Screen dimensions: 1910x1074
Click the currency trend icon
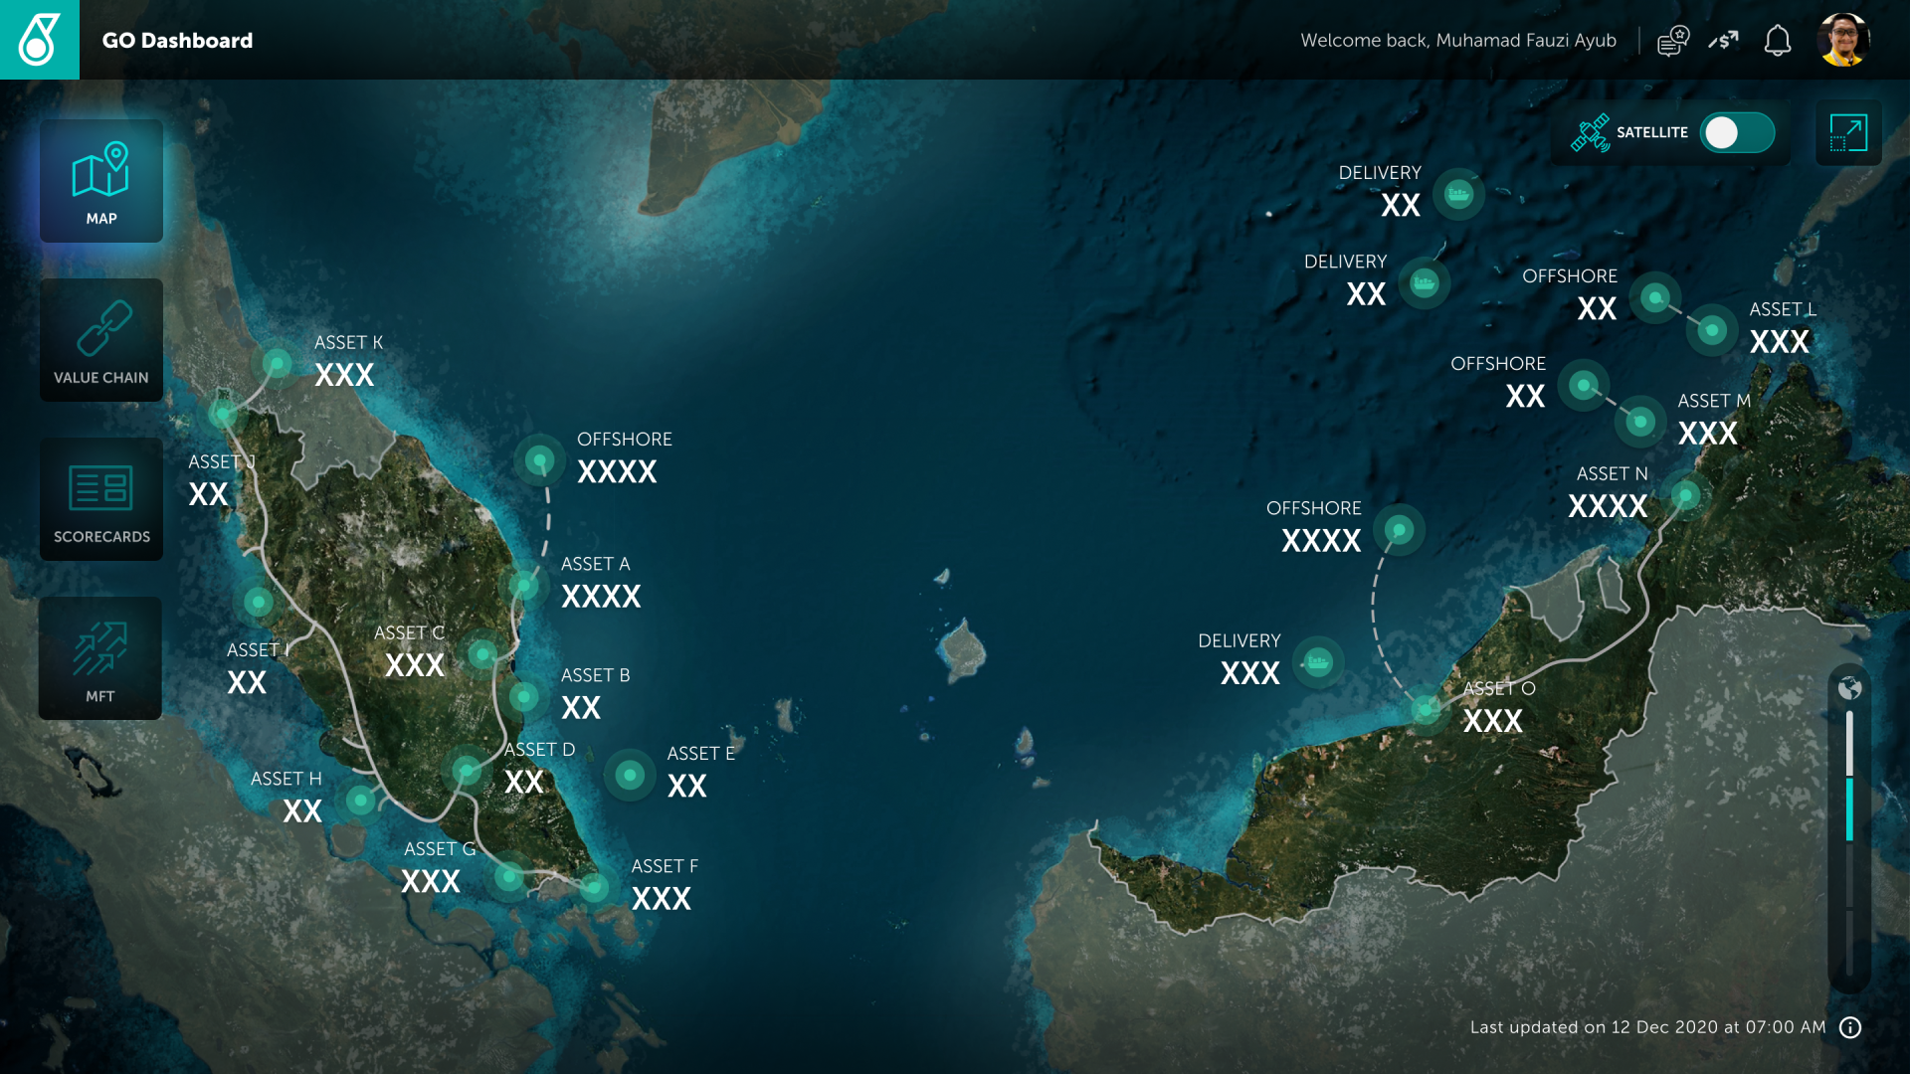(1724, 41)
